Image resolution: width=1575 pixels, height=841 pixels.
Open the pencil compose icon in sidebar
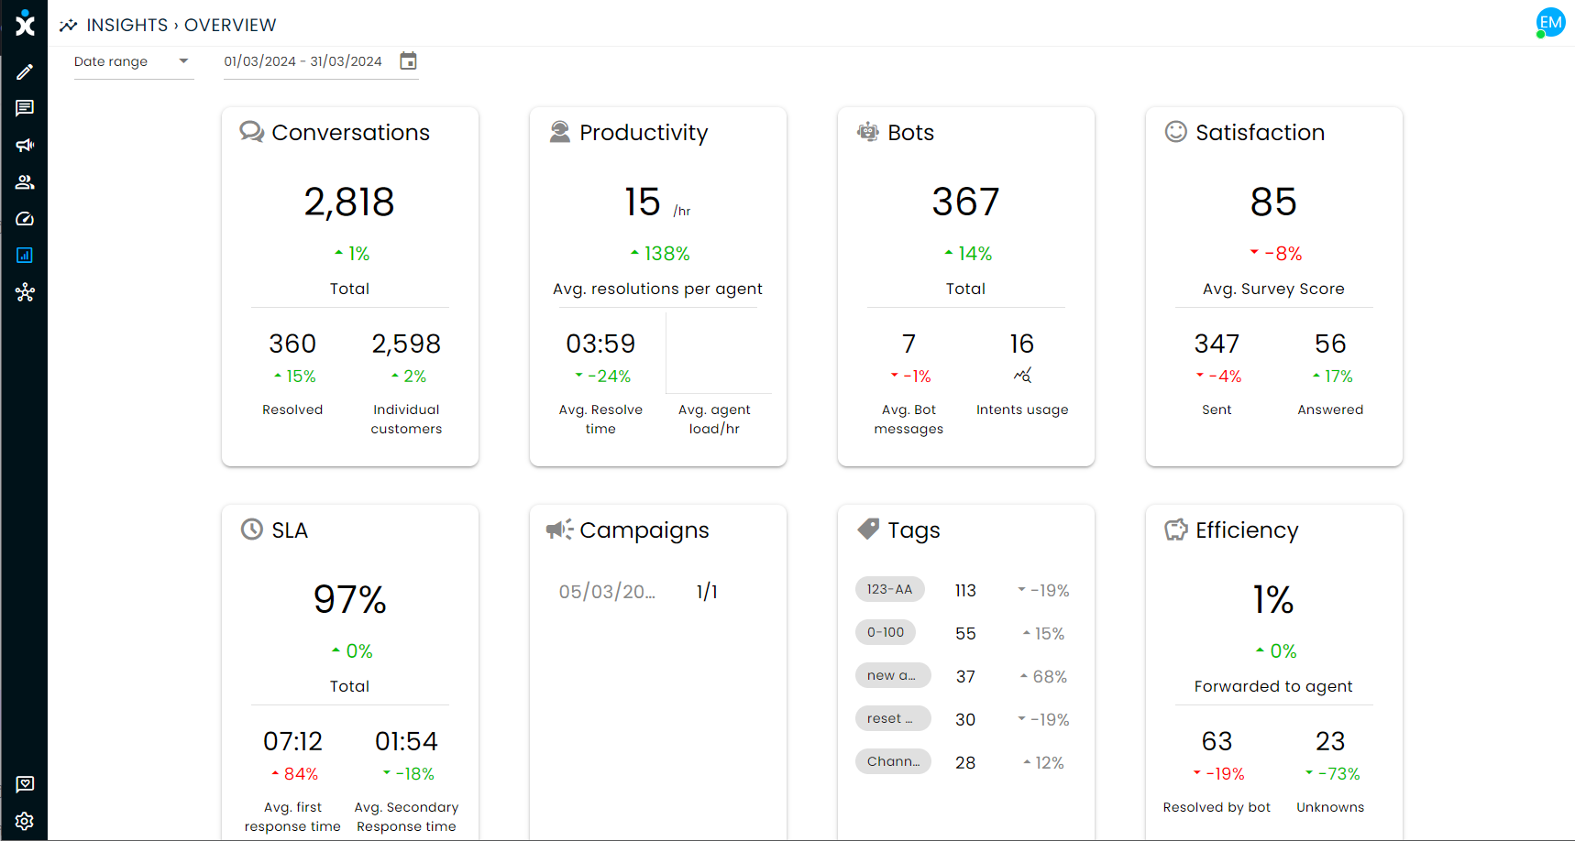(25, 71)
